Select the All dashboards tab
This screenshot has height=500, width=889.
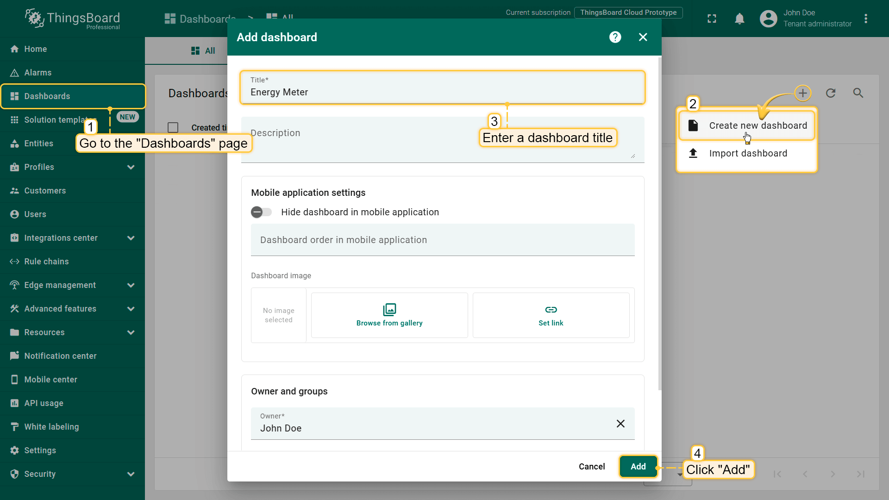click(203, 51)
